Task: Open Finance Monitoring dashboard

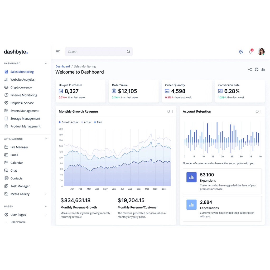Action: point(23,95)
